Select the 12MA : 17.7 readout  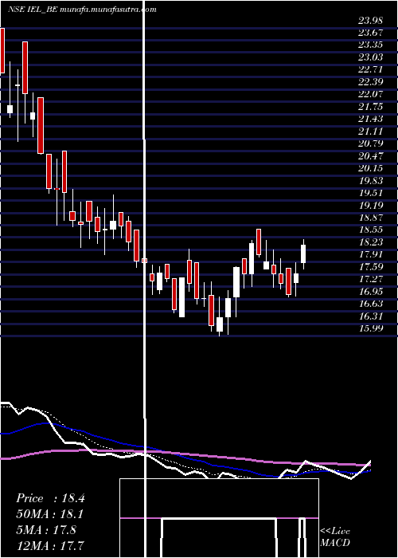pyautogui.click(x=49, y=545)
